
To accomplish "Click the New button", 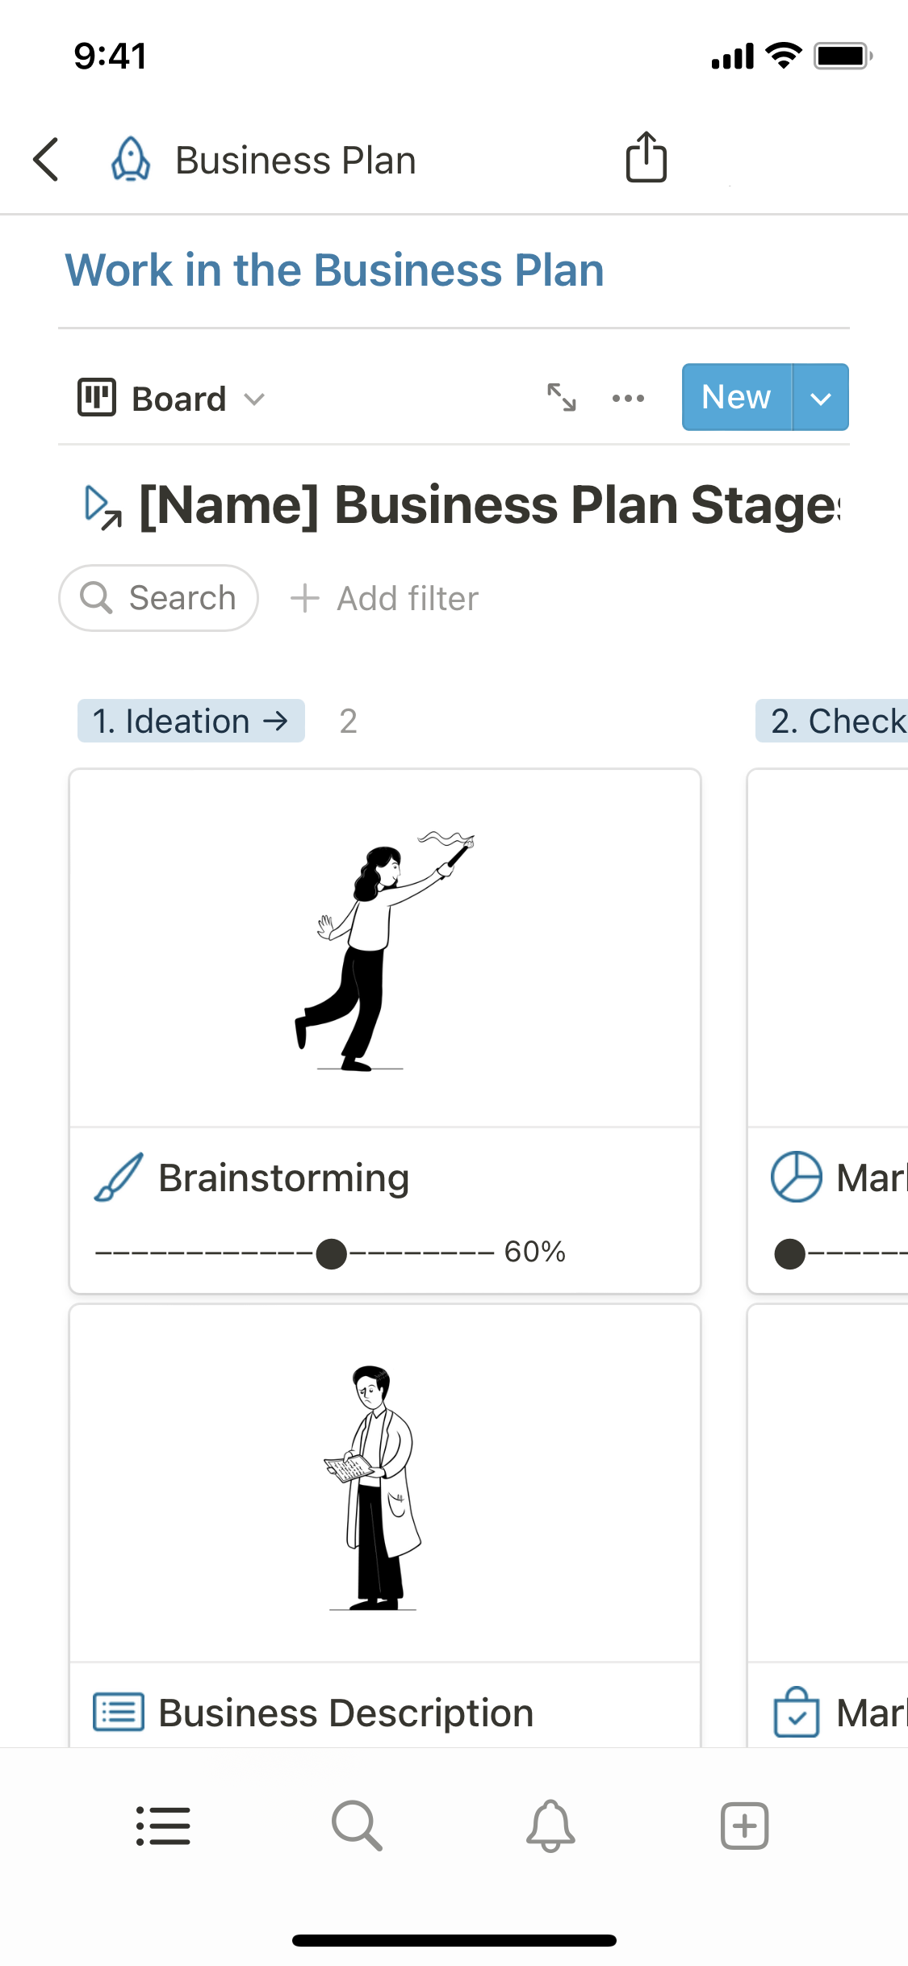I will (736, 398).
